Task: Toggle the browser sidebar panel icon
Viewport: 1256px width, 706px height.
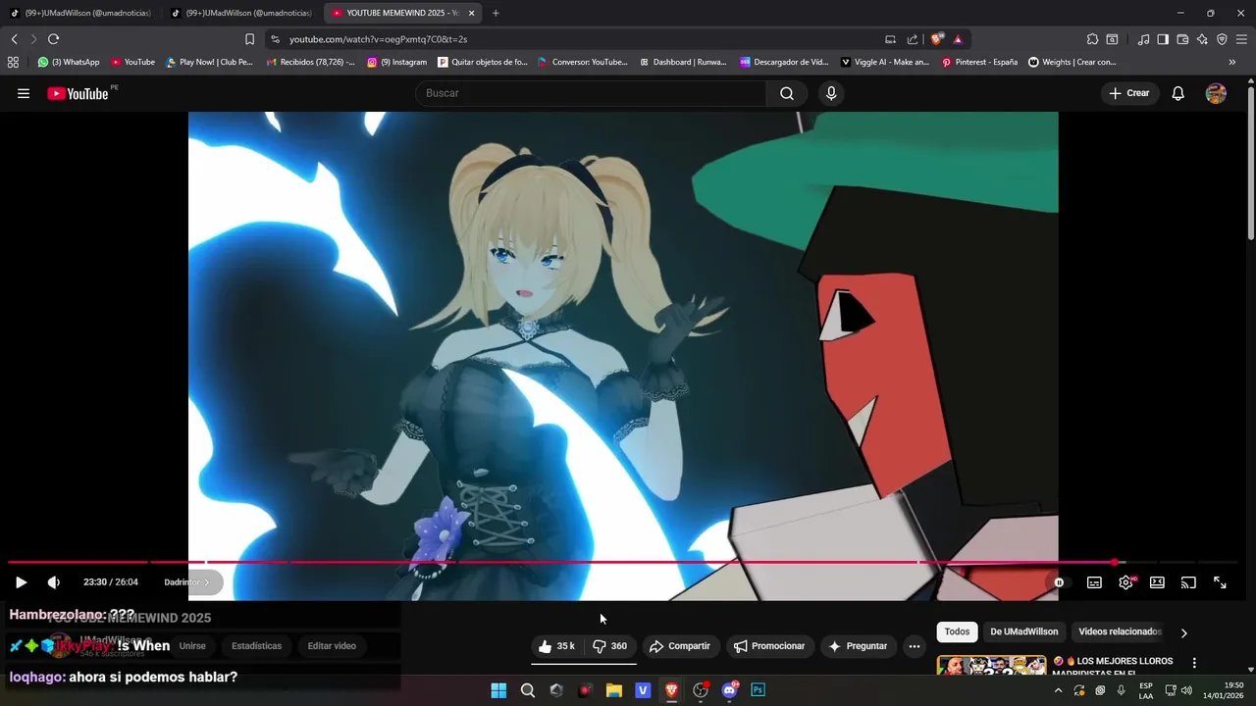Action: [x=1163, y=39]
